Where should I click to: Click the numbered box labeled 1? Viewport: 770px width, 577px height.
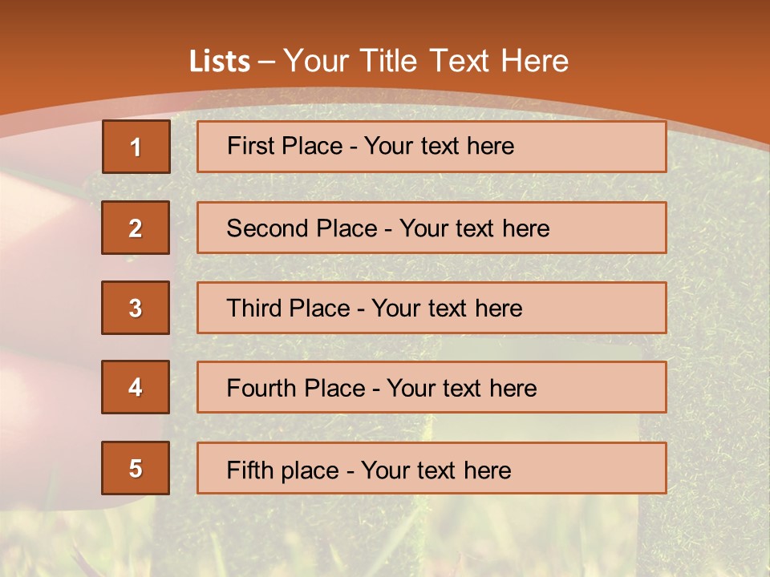(x=136, y=147)
